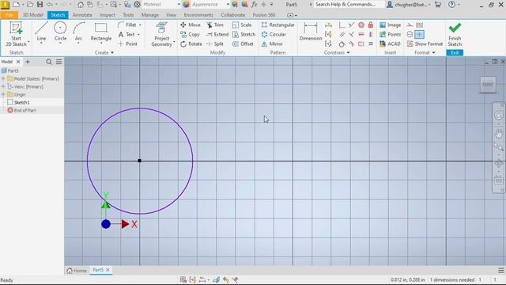Select the Offset tool
The height and width of the screenshot is (285, 506).
pos(243,44)
